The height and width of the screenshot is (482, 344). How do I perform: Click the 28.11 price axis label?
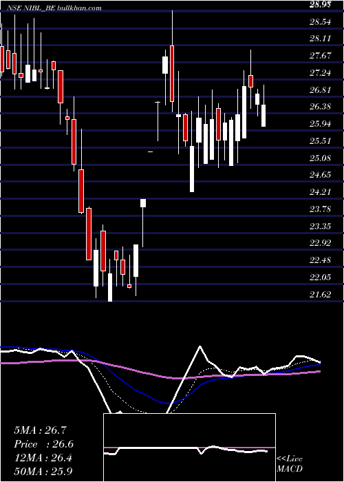321,39
